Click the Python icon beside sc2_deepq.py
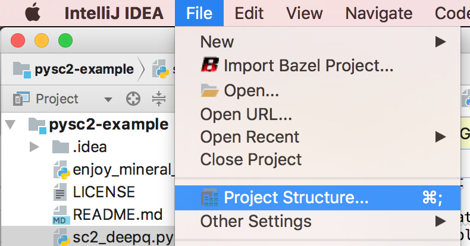This screenshot has height=246, width=470. (x=60, y=236)
